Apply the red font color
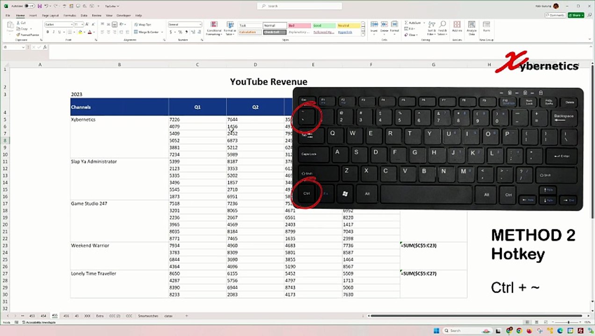Image resolution: width=595 pixels, height=336 pixels. tap(89, 32)
